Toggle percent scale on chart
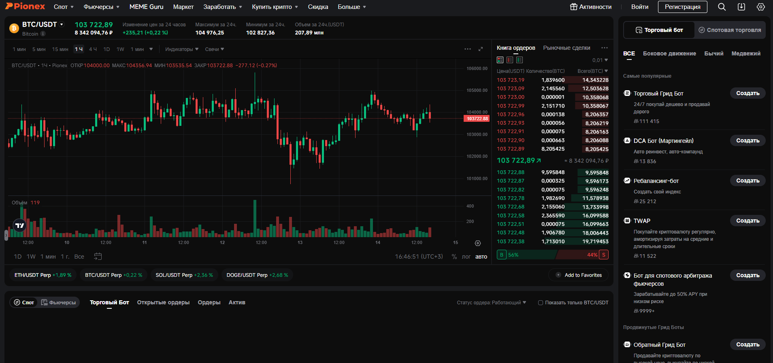Image resolution: width=773 pixels, height=363 pixels. pyautogui.click(x=454, y=257)
